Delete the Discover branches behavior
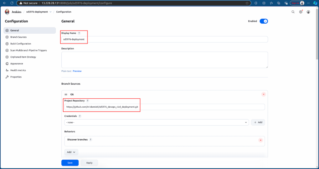 click(260, 140)
